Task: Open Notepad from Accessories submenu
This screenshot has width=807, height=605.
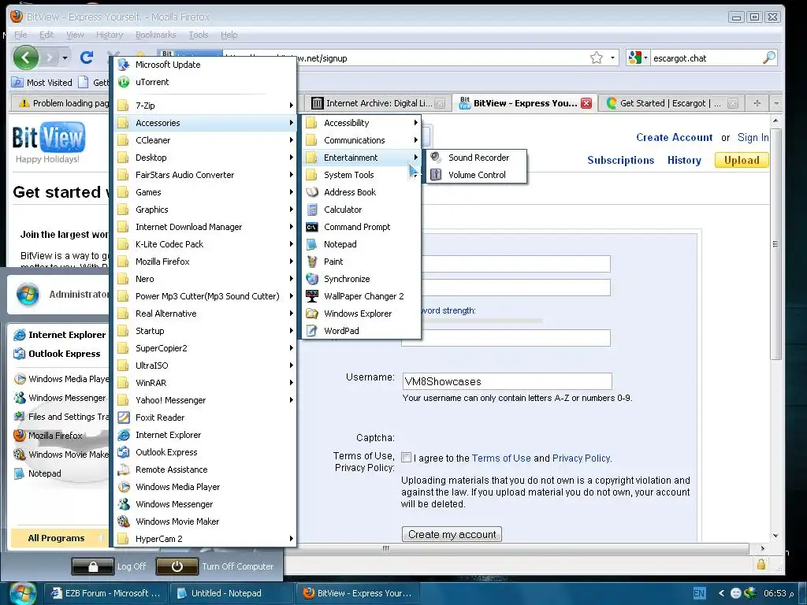Action: coord(361,244)
